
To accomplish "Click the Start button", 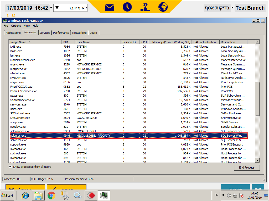I will pyautogui.click(x=7, y=195).
